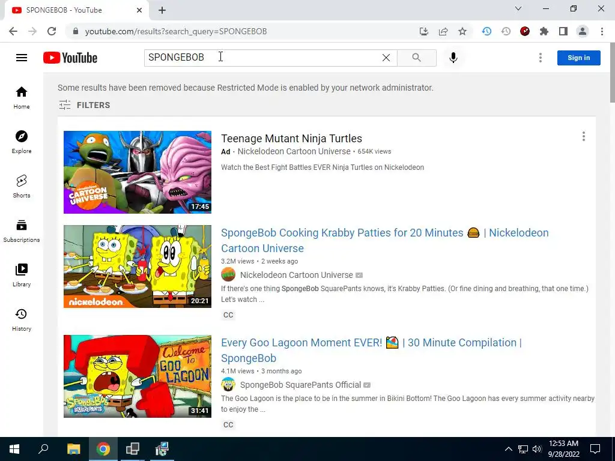Open the Teenage Mutant Ninja Turtles thumbnail
The height and width of the screenshot is (461, 615).
[x=138, y=172]
